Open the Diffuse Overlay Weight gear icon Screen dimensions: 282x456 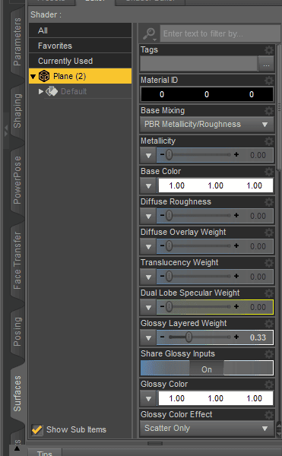click(x=269, y=233)
